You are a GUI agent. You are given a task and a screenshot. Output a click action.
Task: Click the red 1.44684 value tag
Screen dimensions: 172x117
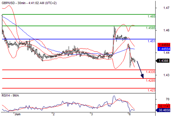(x=164, y=45)
